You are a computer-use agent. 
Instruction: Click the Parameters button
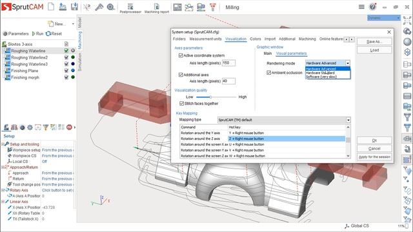point(15,34)
